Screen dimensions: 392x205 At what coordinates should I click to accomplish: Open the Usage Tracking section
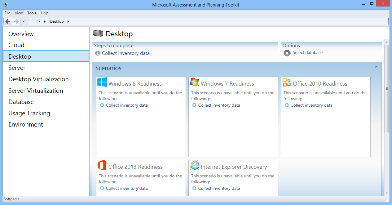tap(46, 113)
